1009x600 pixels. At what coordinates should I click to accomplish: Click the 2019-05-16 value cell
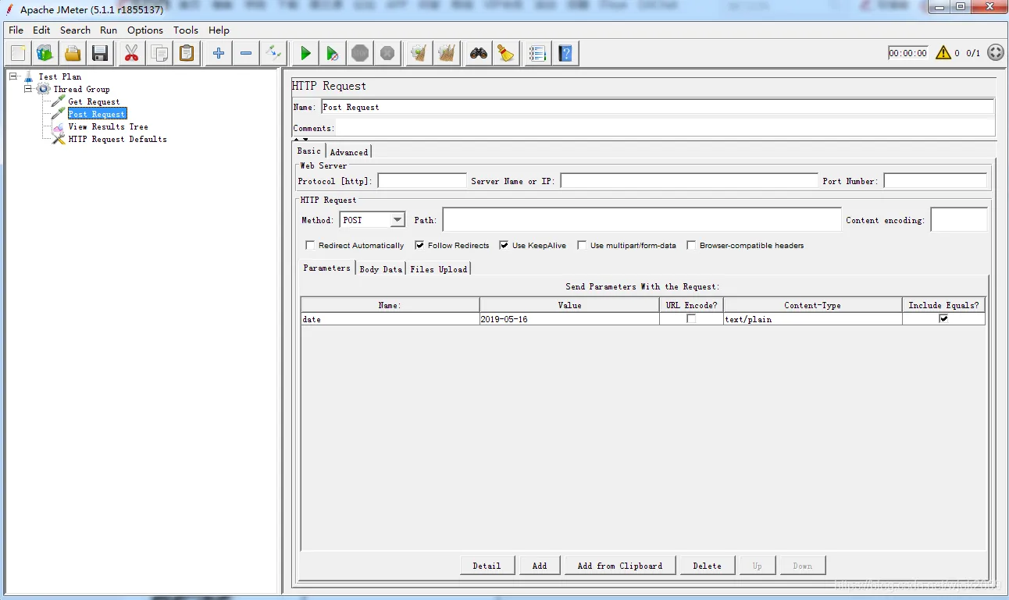(x=569, y=319)
